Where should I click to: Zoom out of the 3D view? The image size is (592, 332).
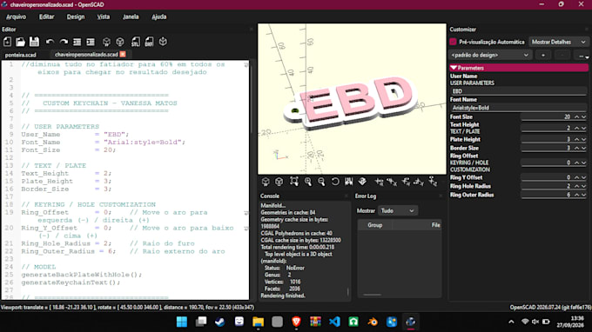pyautogui.click(x=321, y=182)
